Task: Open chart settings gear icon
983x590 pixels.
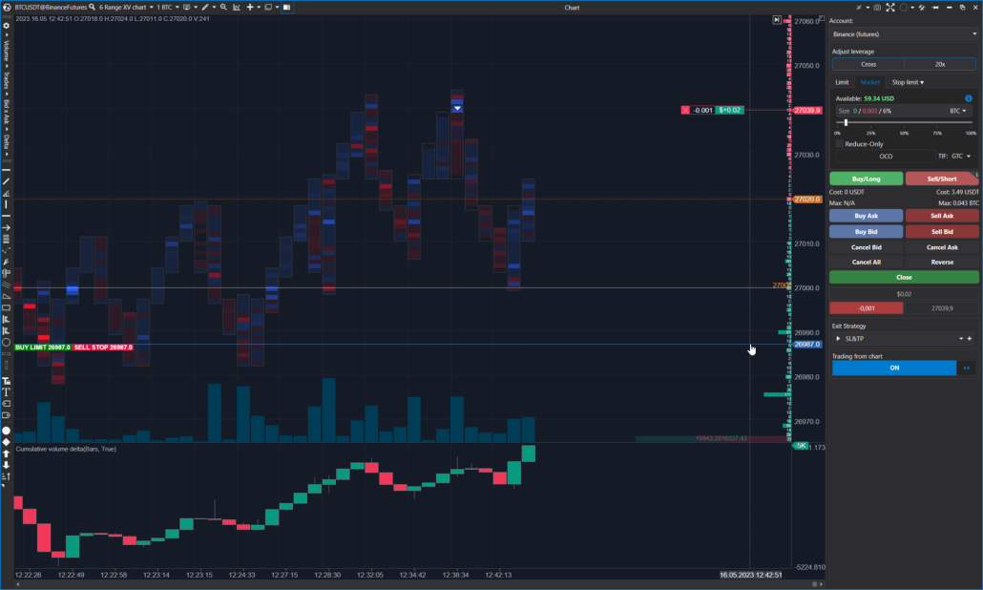Action: coord(6,26)
